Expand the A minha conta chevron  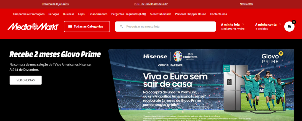(x=280, y=24)
